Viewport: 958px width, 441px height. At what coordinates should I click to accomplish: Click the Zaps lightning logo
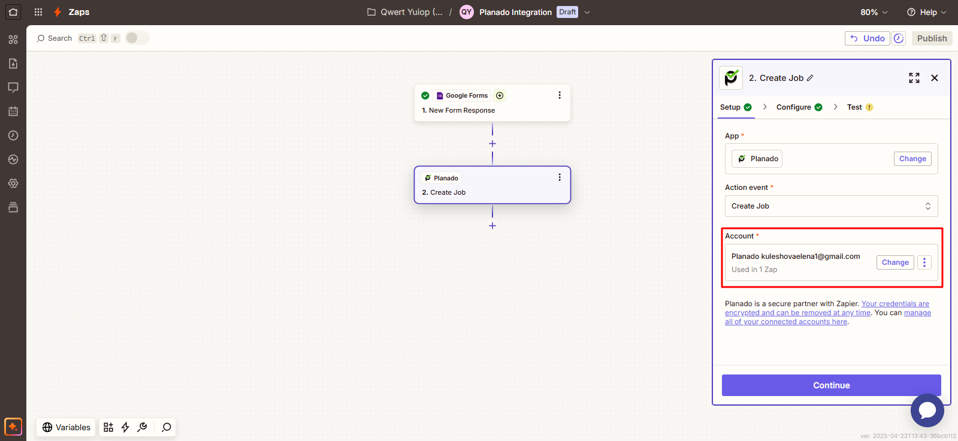coord(58,12)
